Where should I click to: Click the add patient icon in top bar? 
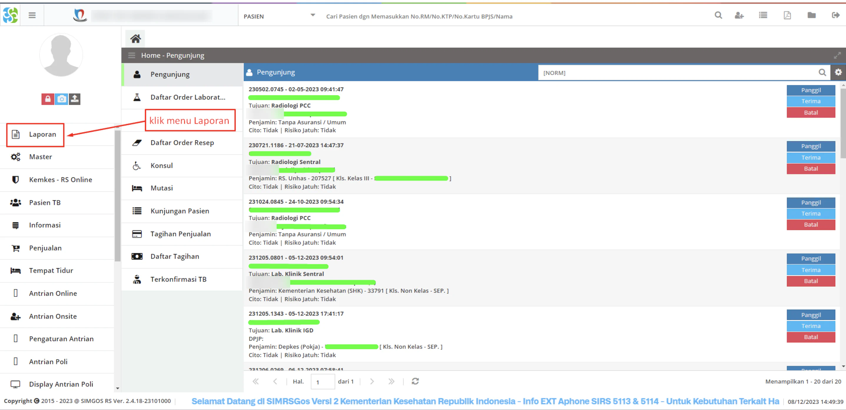(x=739, y=15)
